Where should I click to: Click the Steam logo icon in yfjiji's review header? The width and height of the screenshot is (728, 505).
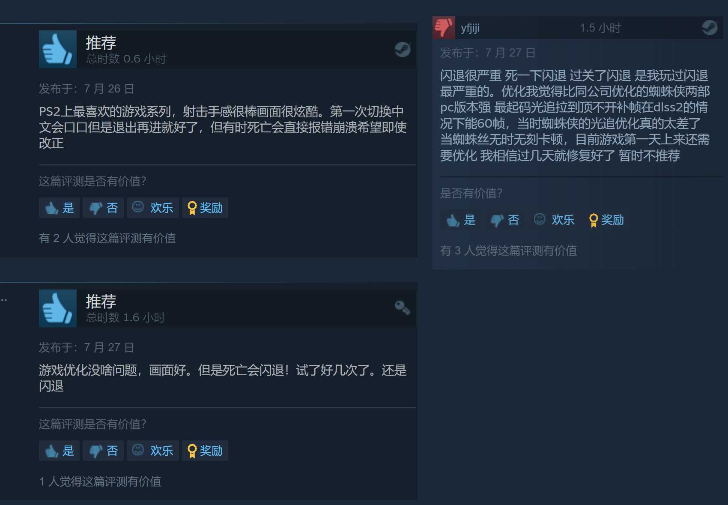click(x=710, y=28)
